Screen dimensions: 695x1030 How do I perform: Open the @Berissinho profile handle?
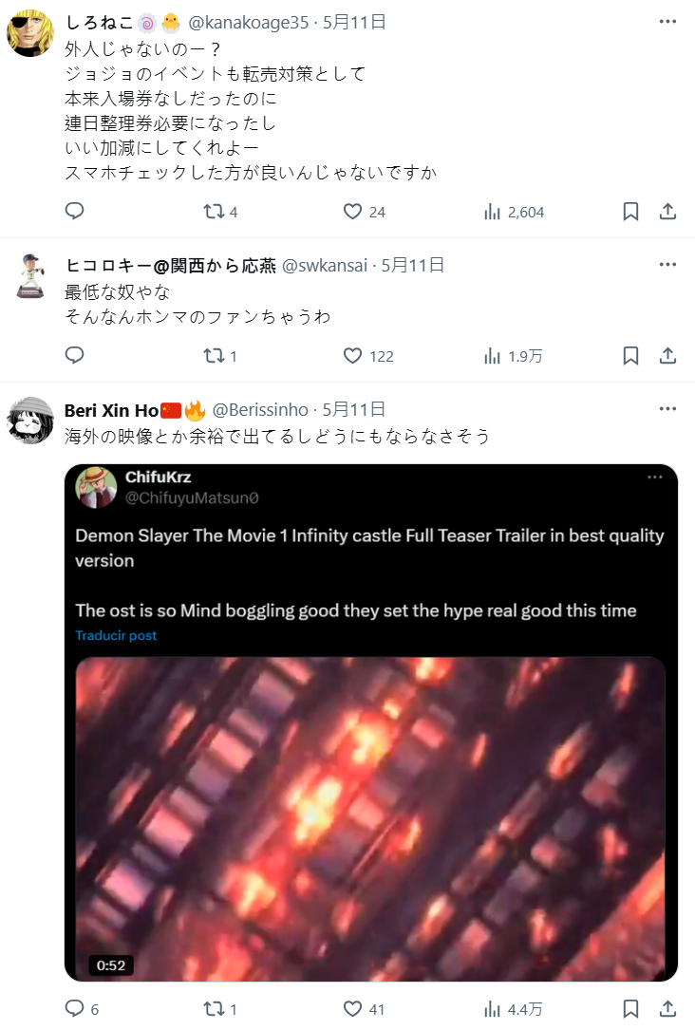point(260,410)
